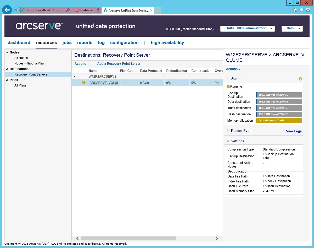The image size is (314, 248).
Task: Open the BAKICUBUK\administrator user dropdown
Action: (248, 29)
